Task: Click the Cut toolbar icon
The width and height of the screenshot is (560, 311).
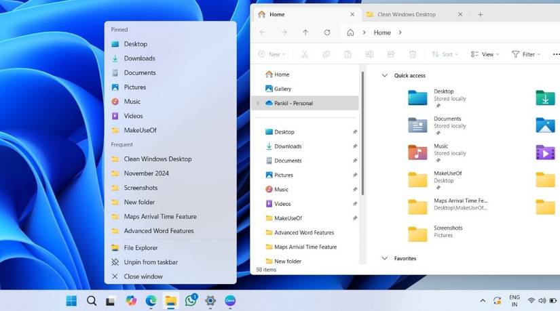Action: pos(305,54)
